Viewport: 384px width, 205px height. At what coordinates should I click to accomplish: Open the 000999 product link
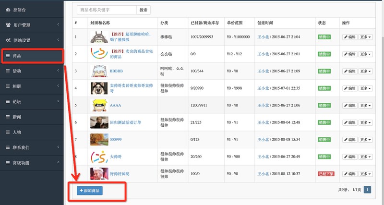pos(116,139)
